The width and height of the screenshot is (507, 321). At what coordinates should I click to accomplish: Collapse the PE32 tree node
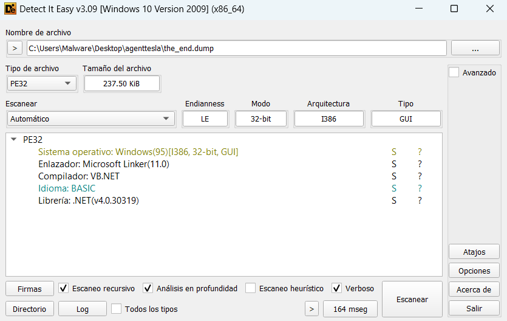[x=14, y=139]
